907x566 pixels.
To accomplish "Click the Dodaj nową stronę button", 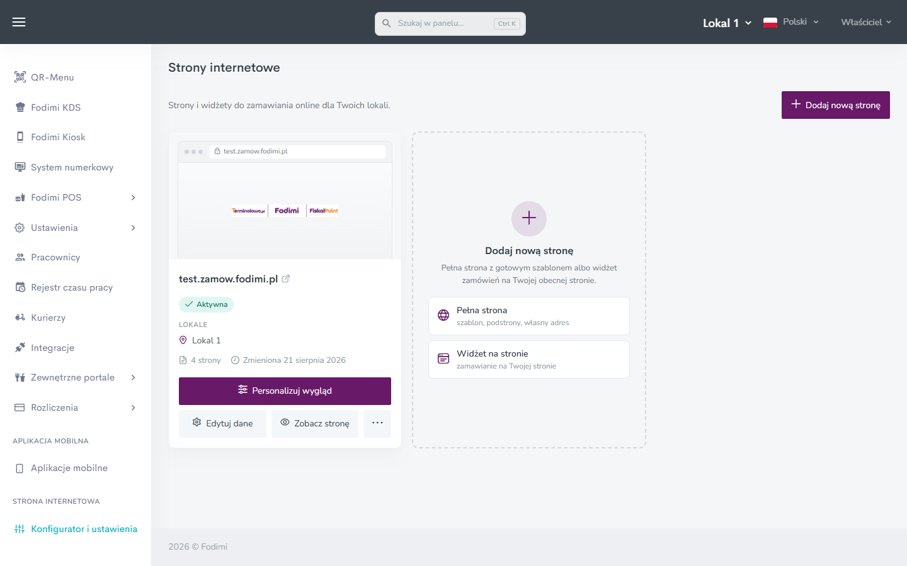I will (x=836, y=105).
